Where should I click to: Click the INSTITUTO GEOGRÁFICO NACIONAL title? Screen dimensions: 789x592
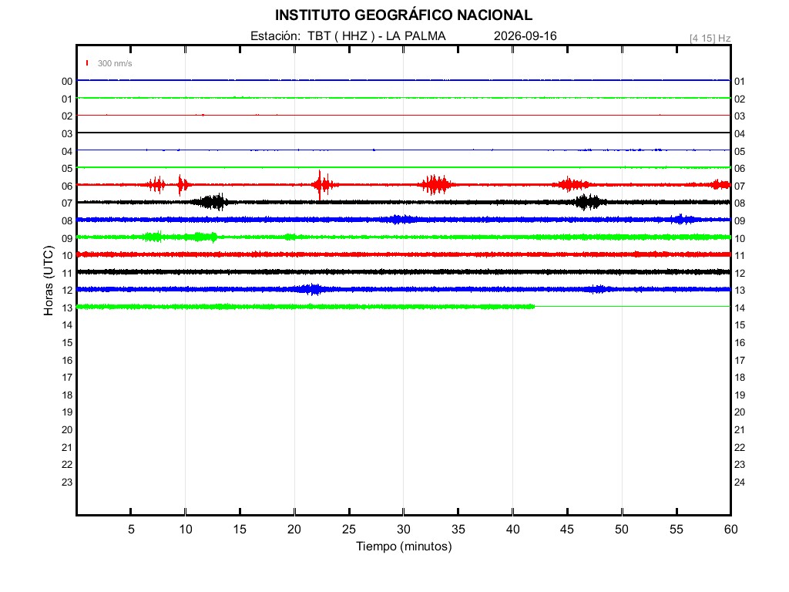pyautogui.click(x=404, y=15)
